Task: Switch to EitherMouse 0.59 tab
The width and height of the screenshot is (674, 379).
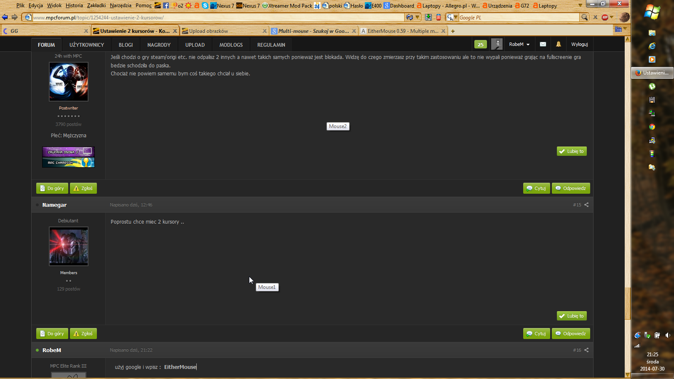Action: pyautogui.click(x=403, y=31)
